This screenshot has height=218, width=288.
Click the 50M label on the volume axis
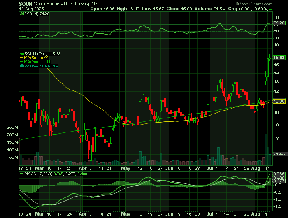tap(14, 158)
